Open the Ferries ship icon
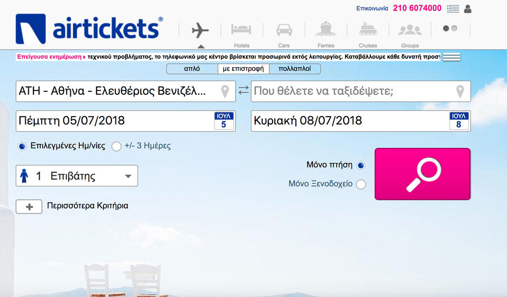This screenshot has height=297, width=507. tap(326, 29)
